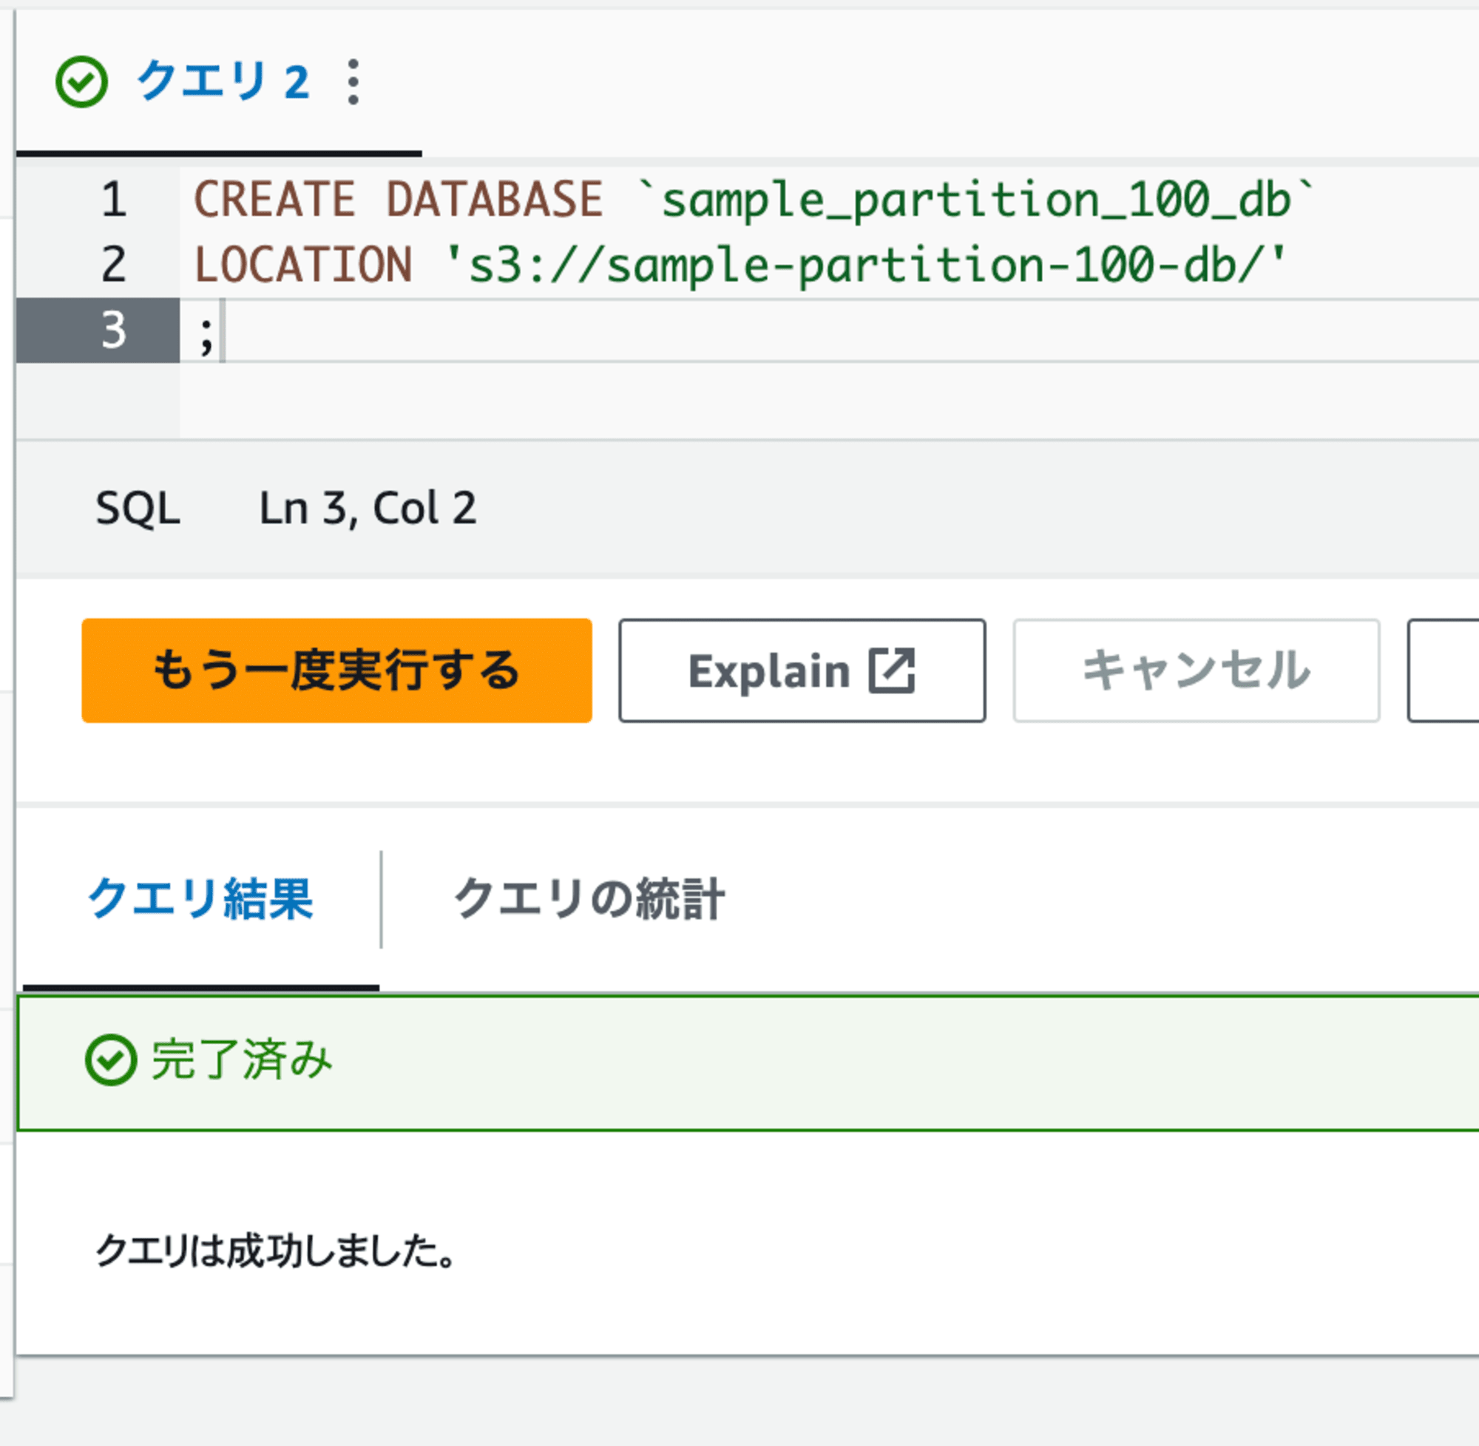
Task: Select the クエリ 2 tab
Action: [x=223, y=81]
